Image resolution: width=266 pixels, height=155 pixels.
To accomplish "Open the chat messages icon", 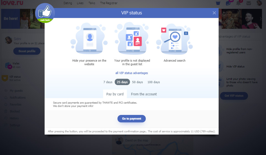I will pyautogui.click(x=228, y=3).
